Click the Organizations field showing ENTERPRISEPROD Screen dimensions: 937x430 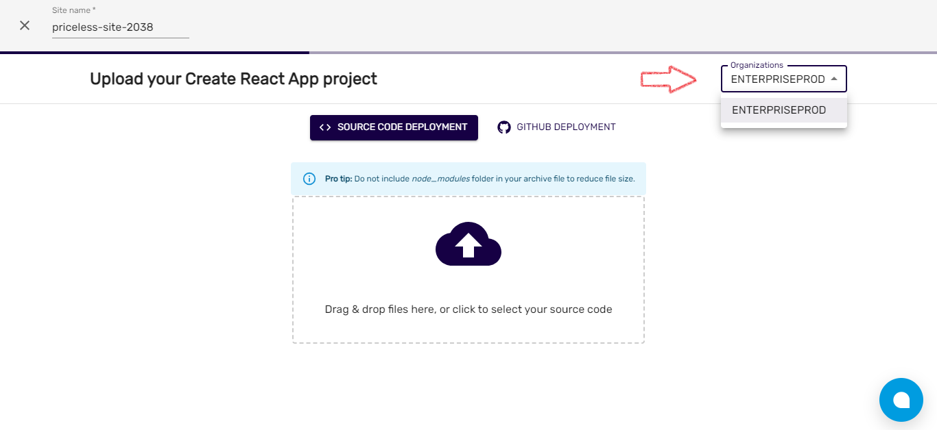[x=777, y=79]
